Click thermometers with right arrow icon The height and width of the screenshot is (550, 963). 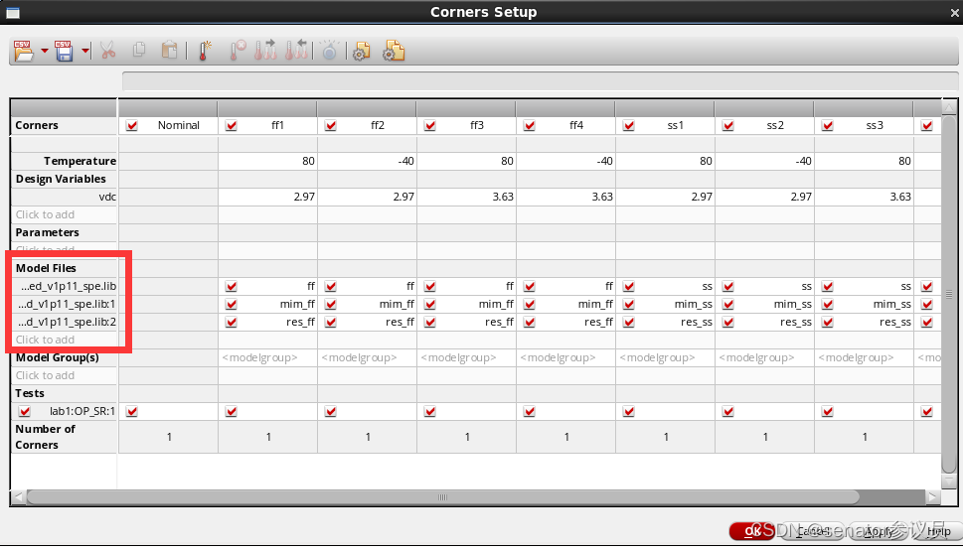265,51
